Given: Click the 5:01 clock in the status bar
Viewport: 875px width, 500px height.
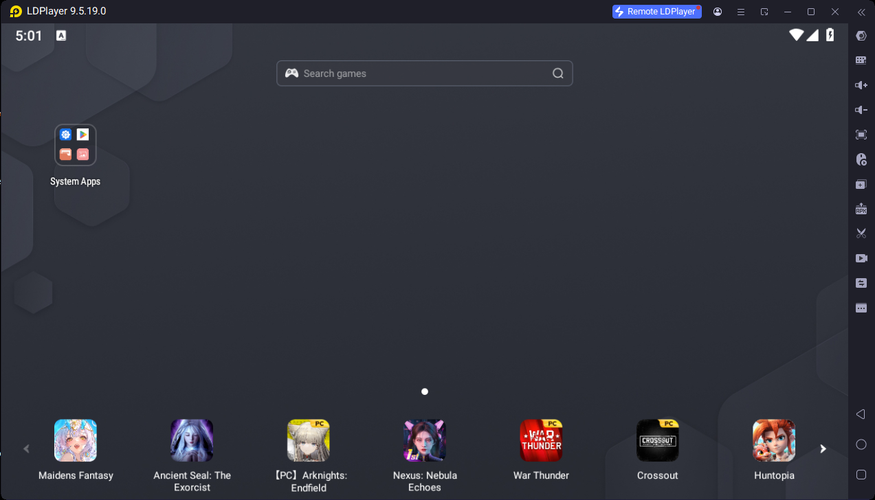Looking at the screenshot, I should (29, 36).
